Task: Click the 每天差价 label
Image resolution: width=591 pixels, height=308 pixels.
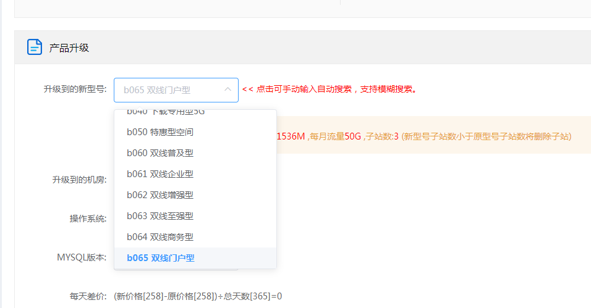Action: click(88, 296)
